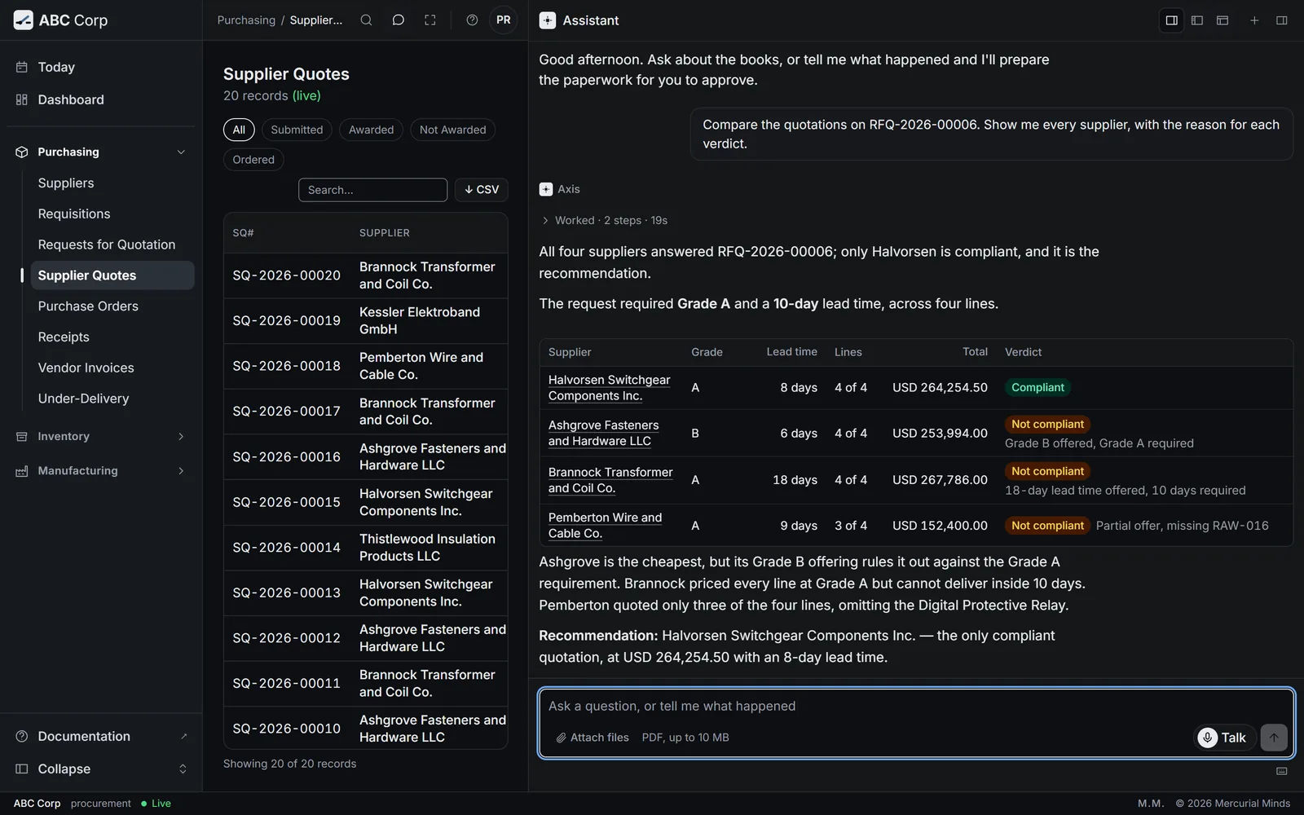
Task: Go to Requests for Quotation
Action: [x=107, y=244]
